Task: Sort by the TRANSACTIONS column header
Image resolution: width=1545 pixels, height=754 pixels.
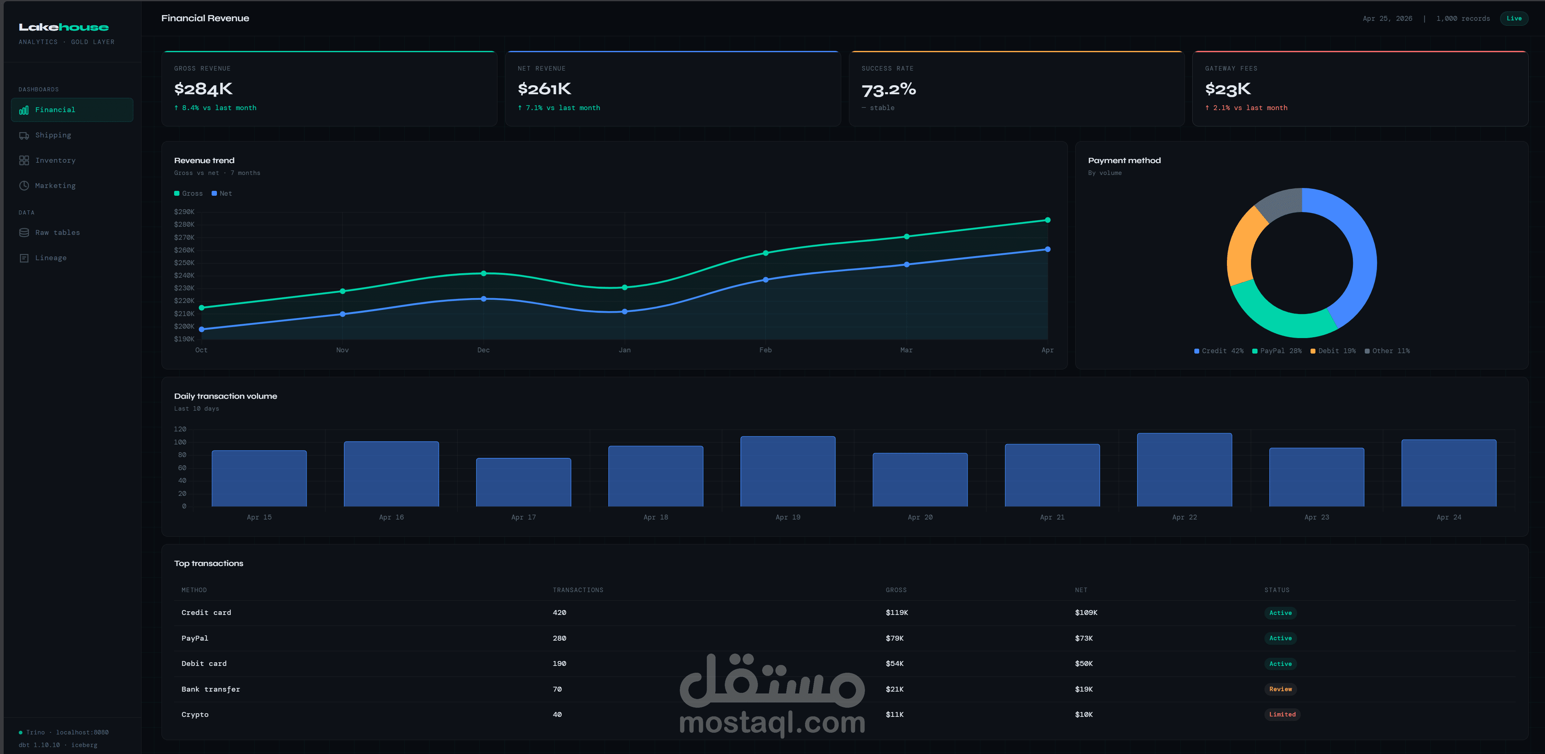Action: pyautogui.click(x=578, y=590)
